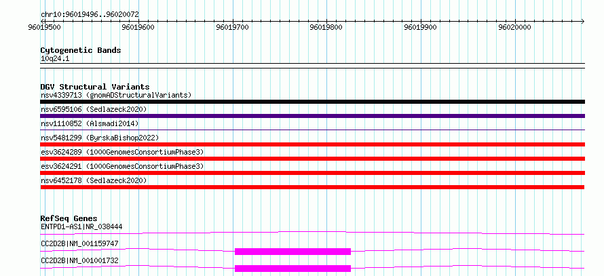This screenshot has height=276, width=604.
Task: Open variant esv3624289 1000Genomes label
Action: tap(122, 152)
